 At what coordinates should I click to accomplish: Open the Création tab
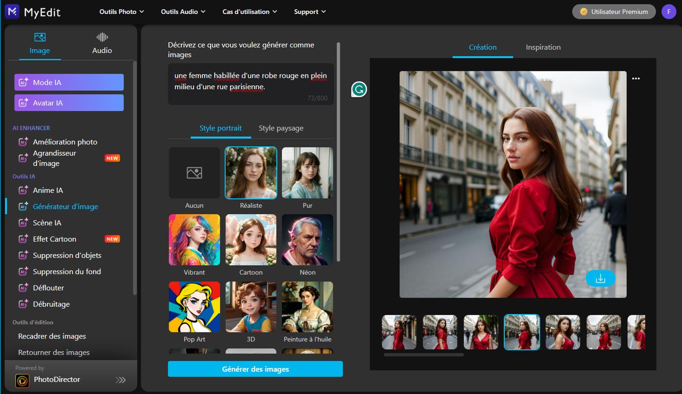482,48
